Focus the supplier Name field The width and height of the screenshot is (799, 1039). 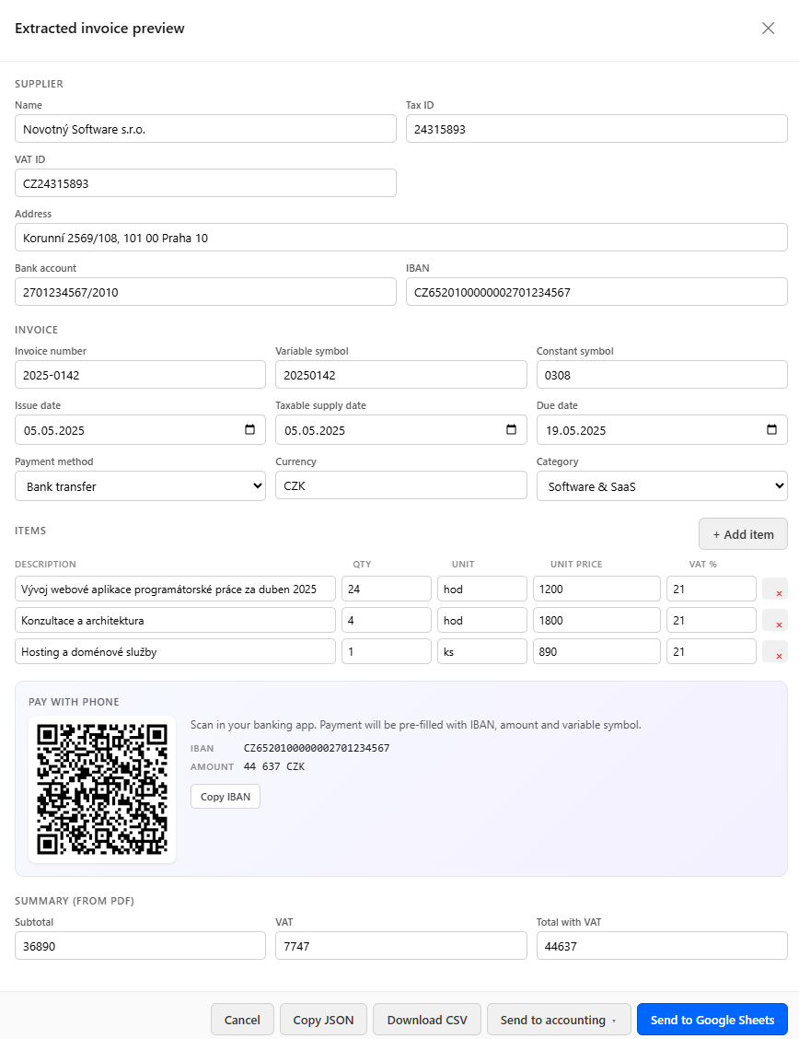[x=206, y=129]
